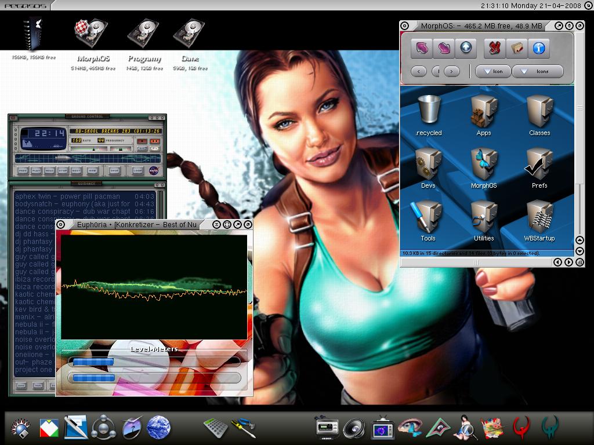Open the Classes drawer icon
This screenshot has width=594, height=445.
[539, 115]
